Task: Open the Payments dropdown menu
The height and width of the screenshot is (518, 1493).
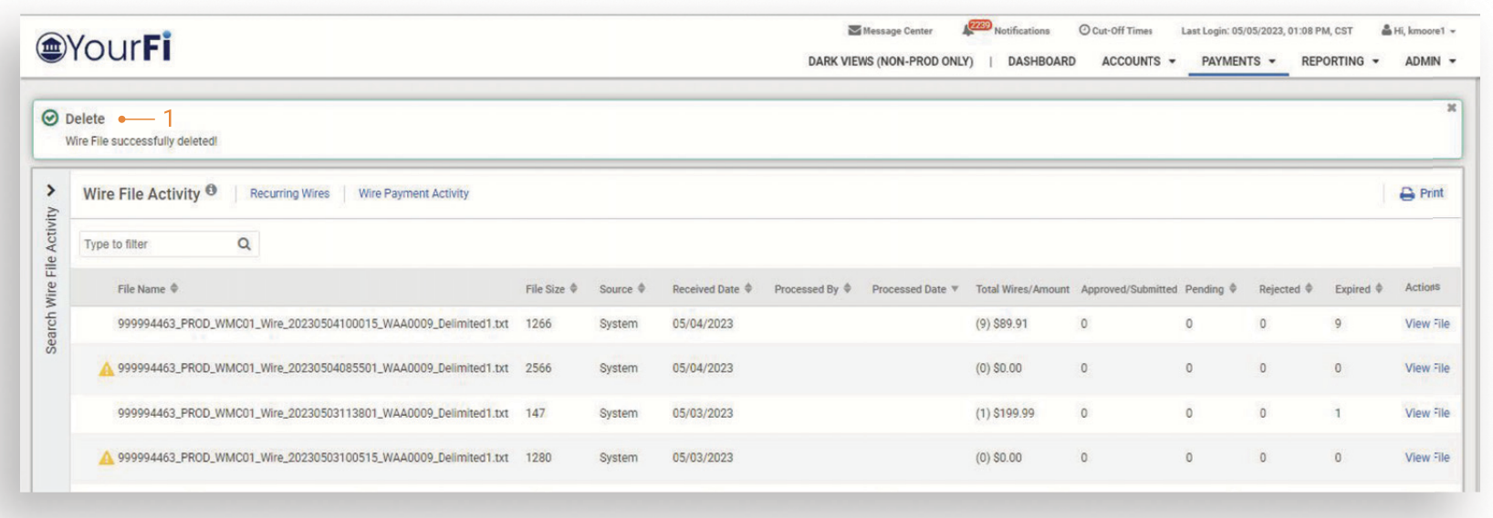Action: 1237,61
